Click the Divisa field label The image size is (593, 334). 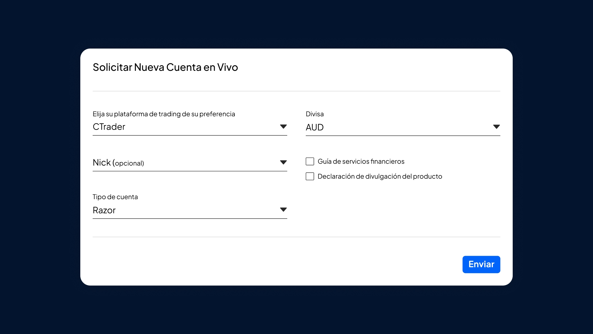[314, 114]
